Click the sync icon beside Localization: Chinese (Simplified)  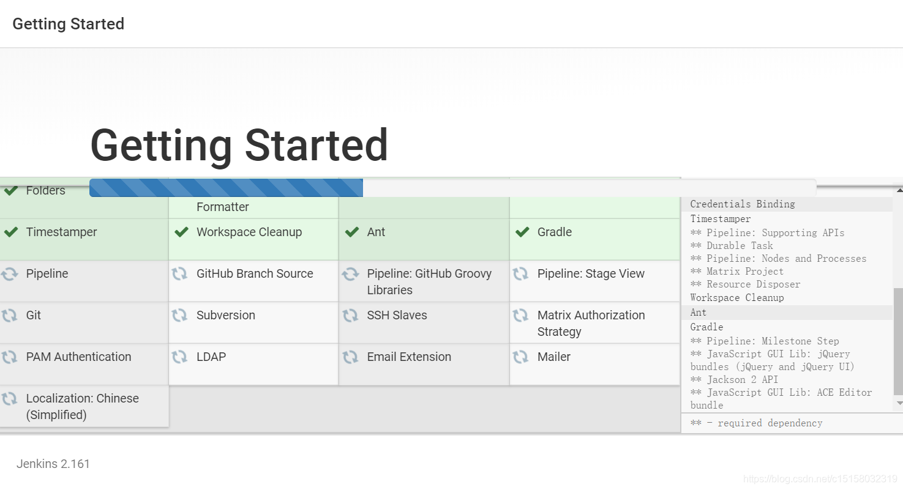coord(9,399)
